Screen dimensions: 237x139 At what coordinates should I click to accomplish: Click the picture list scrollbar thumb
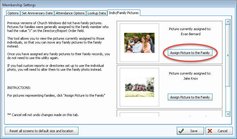(x=228, y=55)
